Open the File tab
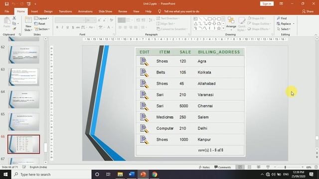 click(x=6, y=11)
